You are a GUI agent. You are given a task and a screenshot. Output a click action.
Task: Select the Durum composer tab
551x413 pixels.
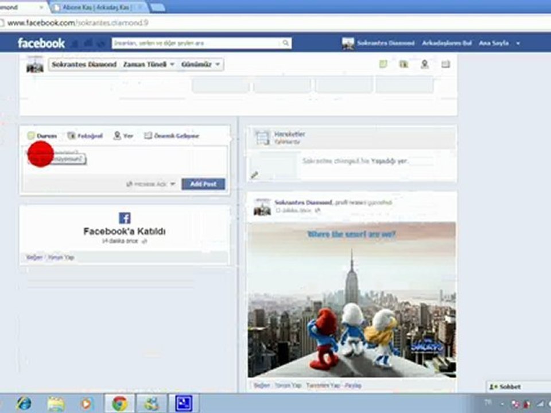pyautogui.click(x=42, y=135)
